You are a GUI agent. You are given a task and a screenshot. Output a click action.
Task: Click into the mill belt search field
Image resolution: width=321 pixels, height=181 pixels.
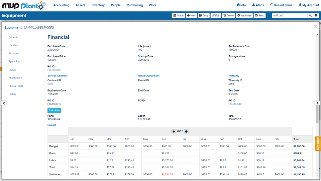pos(289,15)
